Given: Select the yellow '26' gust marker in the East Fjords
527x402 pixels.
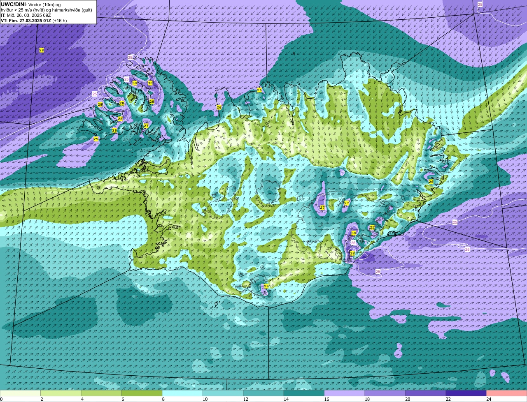Looking at the screenshot, I should [431, 181].
